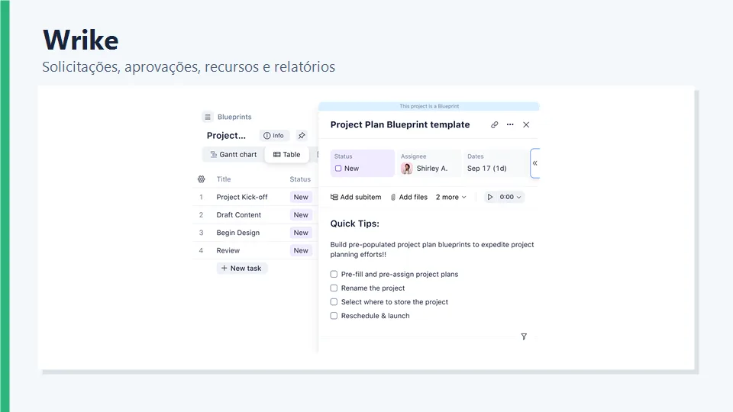Open the project Info button

pos(274,136)
